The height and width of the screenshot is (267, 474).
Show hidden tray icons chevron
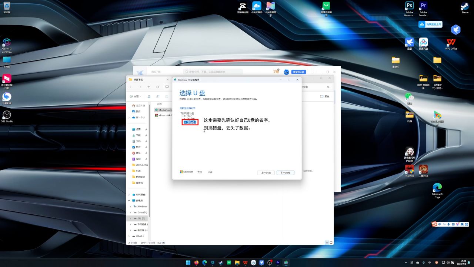pyautogui.click(x=406, y=263)
